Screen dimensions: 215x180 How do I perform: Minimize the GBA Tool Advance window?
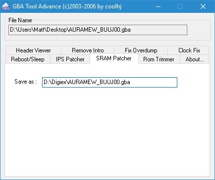click(x=158, y=6)
